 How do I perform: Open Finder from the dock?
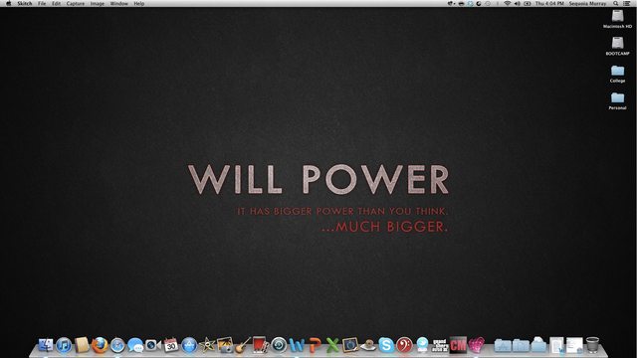46,345
